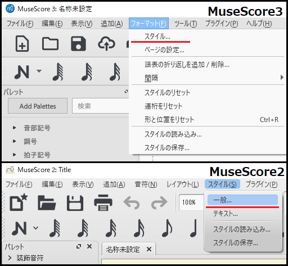The width and height of the screenshot is (288, 266).
Task: Toggle MuseScore 2 note input mode icon
Action: pyautogui.click(x=19, y=228)
